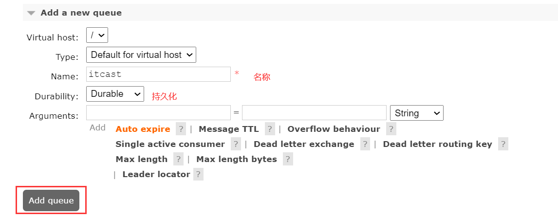Click the help icon next to Auto expire

click(181, 129)
